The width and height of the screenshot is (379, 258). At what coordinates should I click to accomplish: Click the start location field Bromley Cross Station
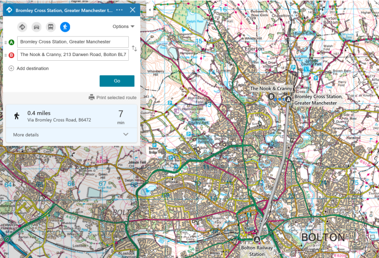coord(73,42)
